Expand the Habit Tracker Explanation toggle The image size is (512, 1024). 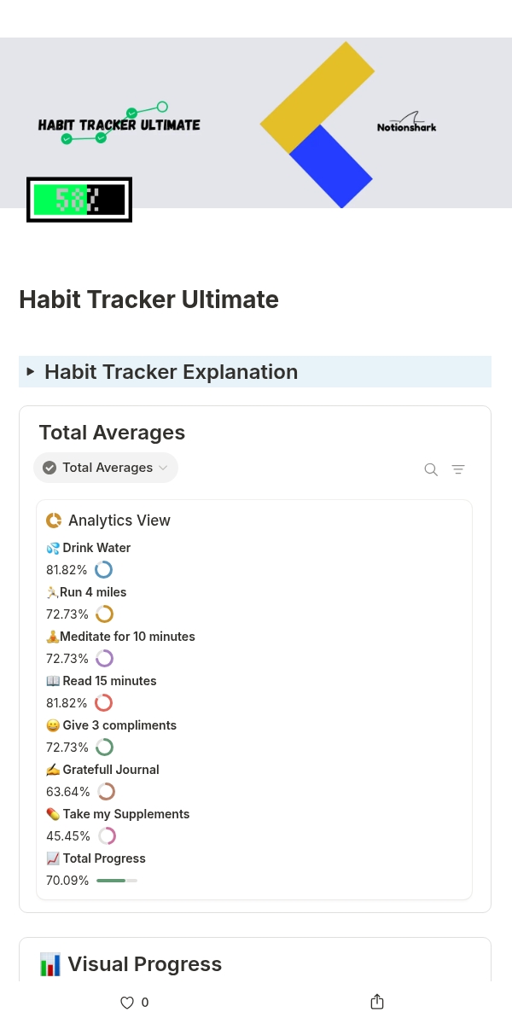[x=31, y=372]
